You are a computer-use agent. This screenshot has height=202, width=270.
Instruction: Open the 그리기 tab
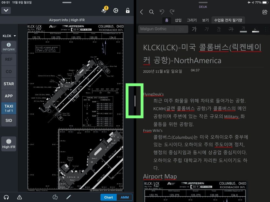point(192,20)
